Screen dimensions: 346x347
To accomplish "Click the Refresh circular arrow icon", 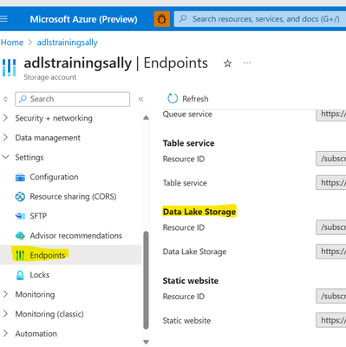I will (173, 99).
